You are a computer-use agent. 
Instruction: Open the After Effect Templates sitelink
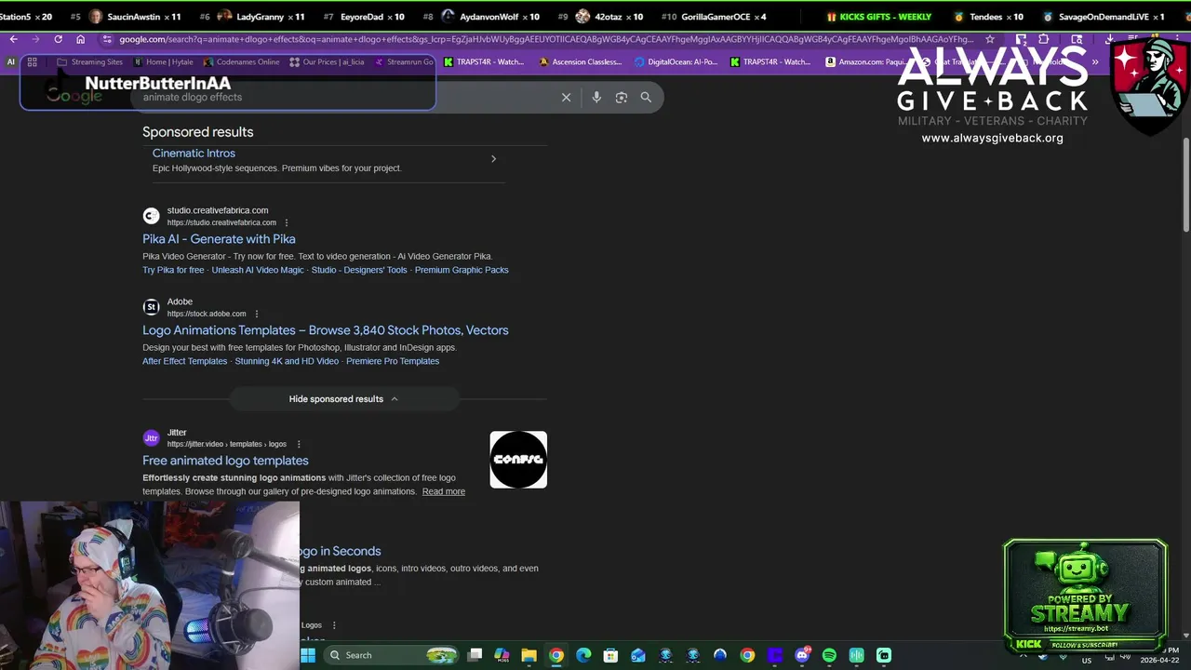pyautogui.click(x=184, y=361)
